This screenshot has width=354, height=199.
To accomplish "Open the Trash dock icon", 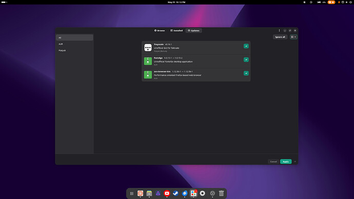I will [x=221, y=193].
